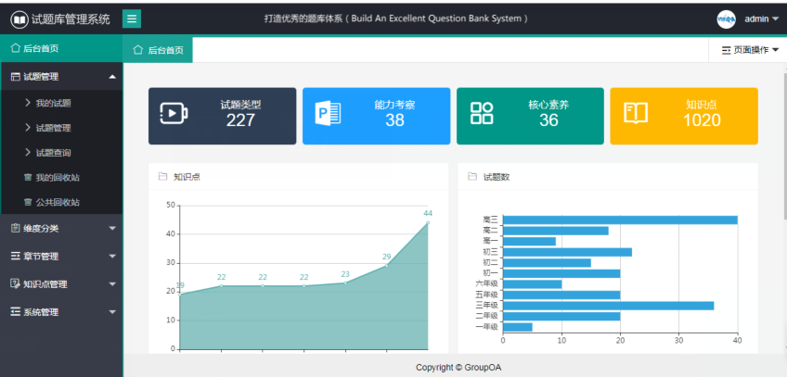Click the admin user avatar icon

point(727,19)
